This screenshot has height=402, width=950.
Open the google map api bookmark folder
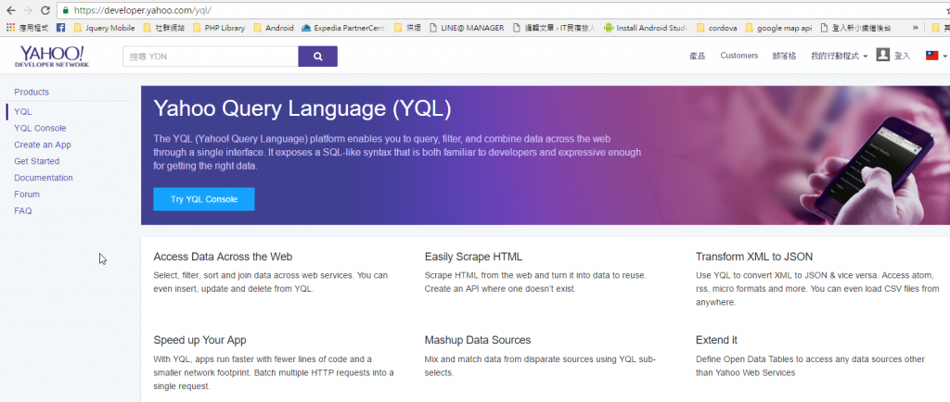778,28
